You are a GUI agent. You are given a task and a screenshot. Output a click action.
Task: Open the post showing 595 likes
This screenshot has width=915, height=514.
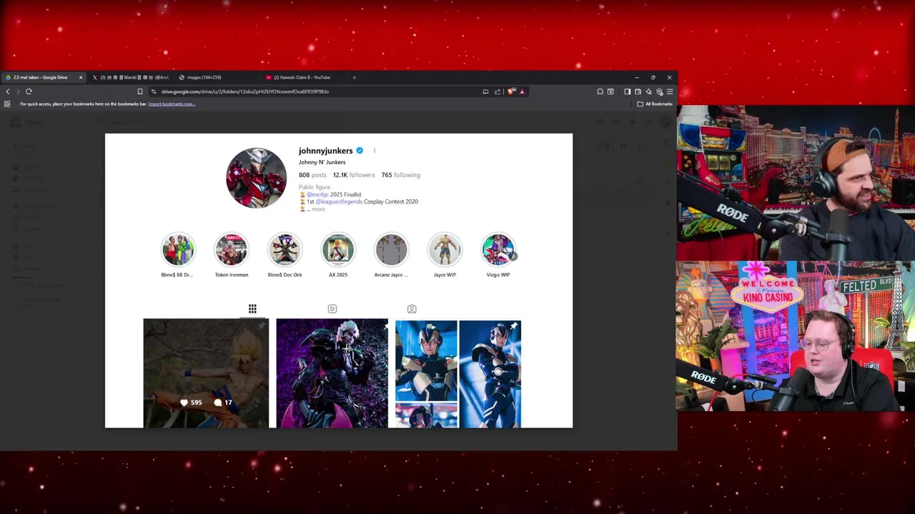pos(206,373)
